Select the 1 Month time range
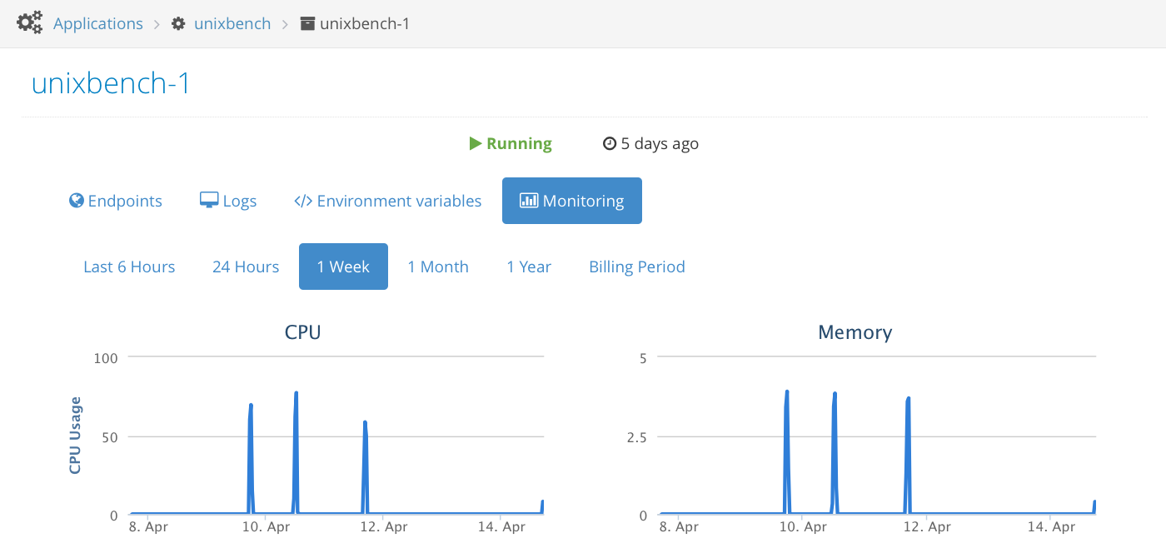Image resolution: width=1166 pixels, height=558 pixels. (x=438, y=267)
